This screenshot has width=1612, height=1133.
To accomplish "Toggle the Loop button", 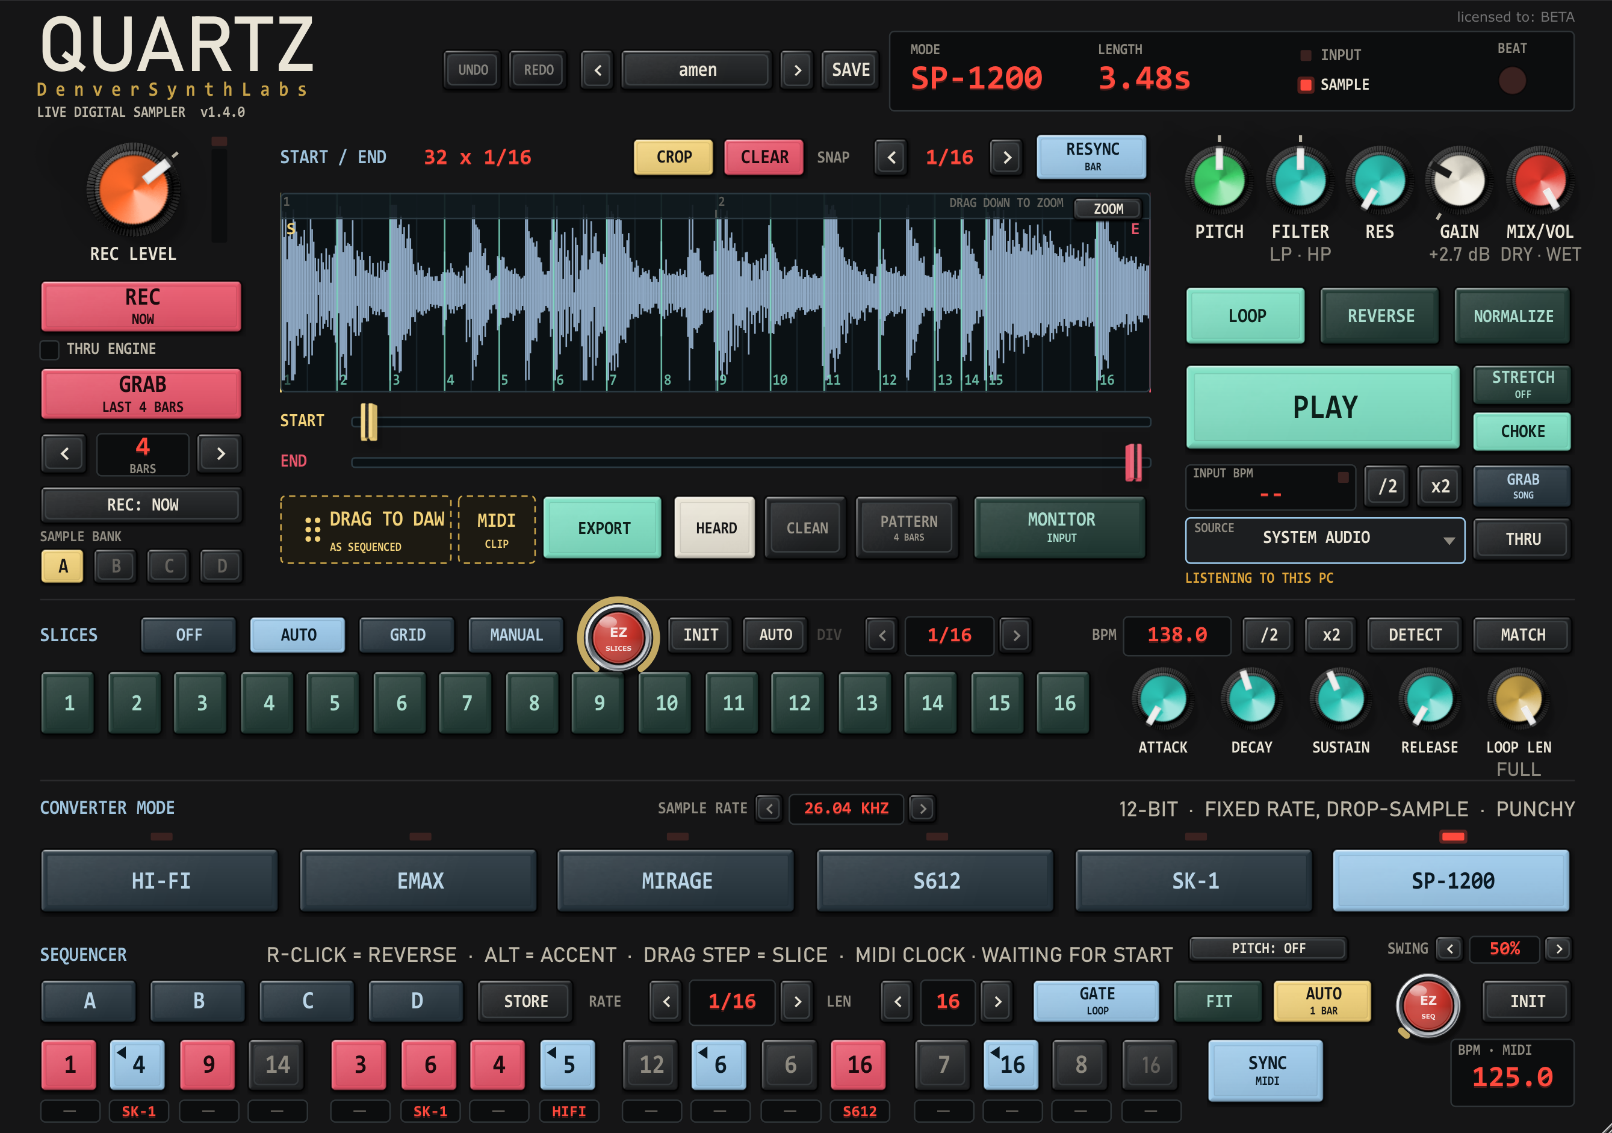I will [x=1245, y=315].
